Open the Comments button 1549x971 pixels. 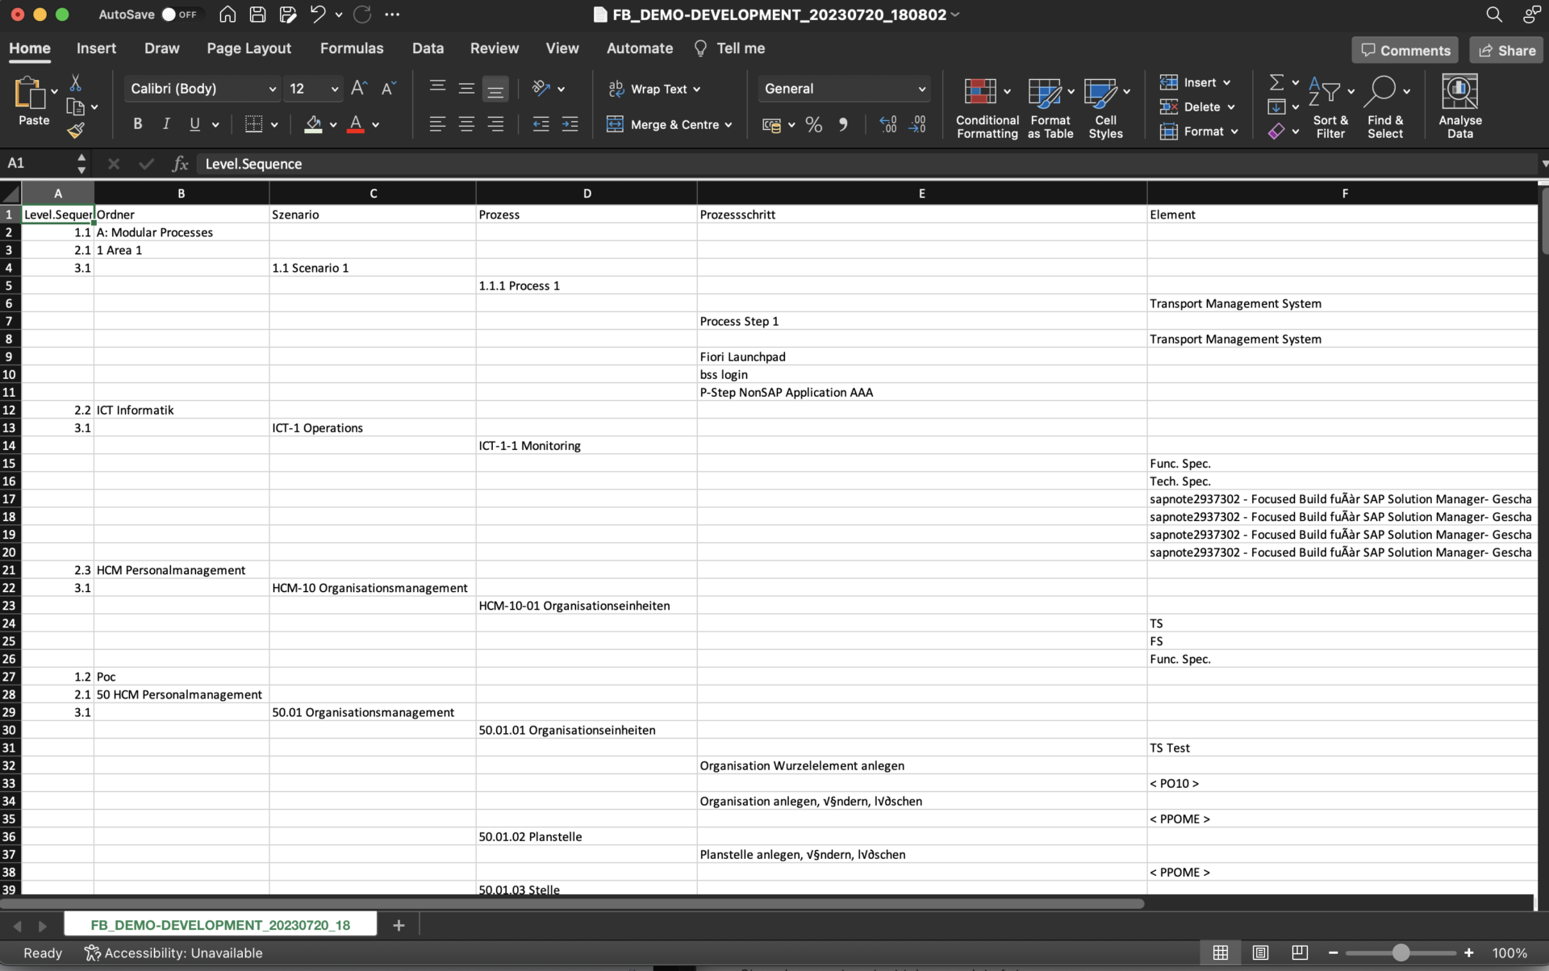click(x=1405, y=50)
